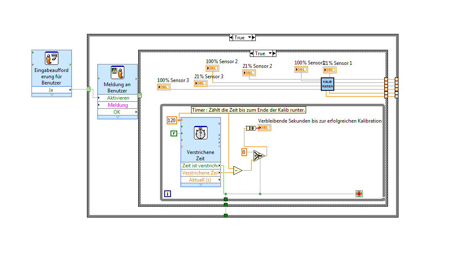The width and height of the screenshot is (451, 264).
Task: Open the outer case structure selector dropdown
Action: [249, 38]
